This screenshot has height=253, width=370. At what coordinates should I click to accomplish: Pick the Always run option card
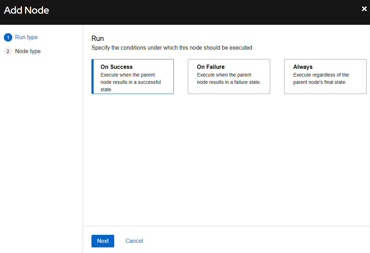325,77
